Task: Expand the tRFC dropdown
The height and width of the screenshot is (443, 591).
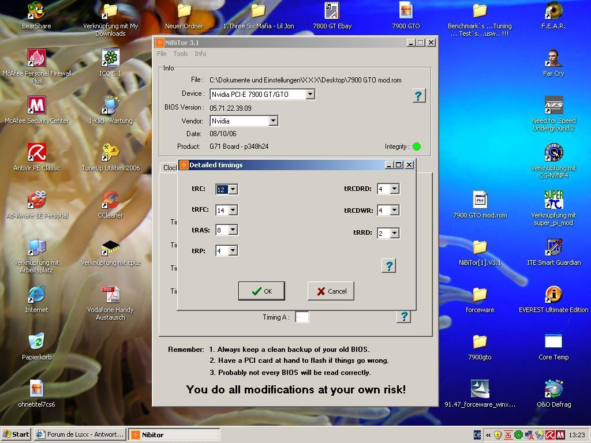Action: [233, 210]
